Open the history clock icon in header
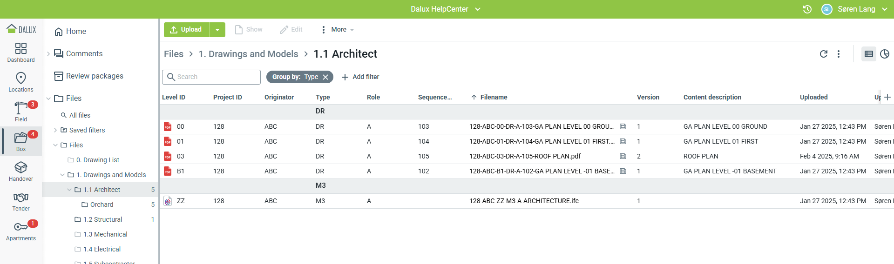Image resolution: width=894 pixels, height=264 pixels. (x=807, y=9)
